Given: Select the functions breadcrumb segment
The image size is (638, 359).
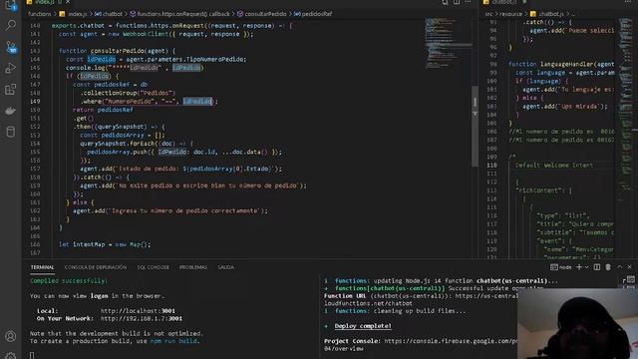Looking at the screenshot, I should 40,14.
